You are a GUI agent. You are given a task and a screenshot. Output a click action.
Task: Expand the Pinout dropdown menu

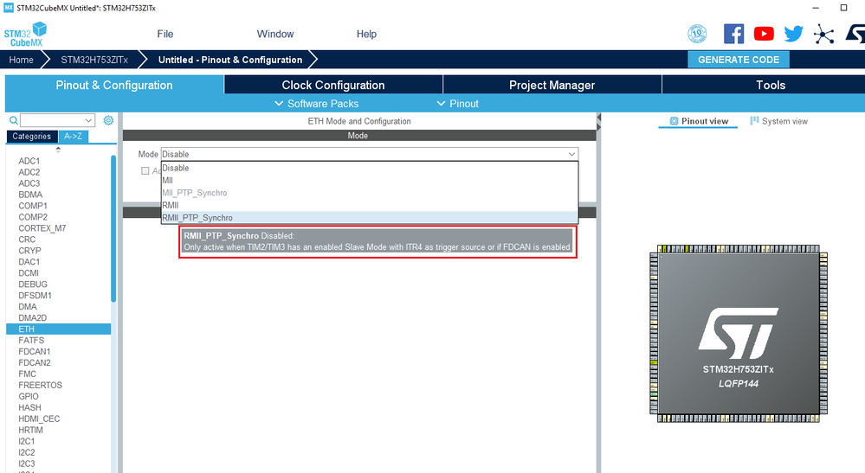[457, 104]
